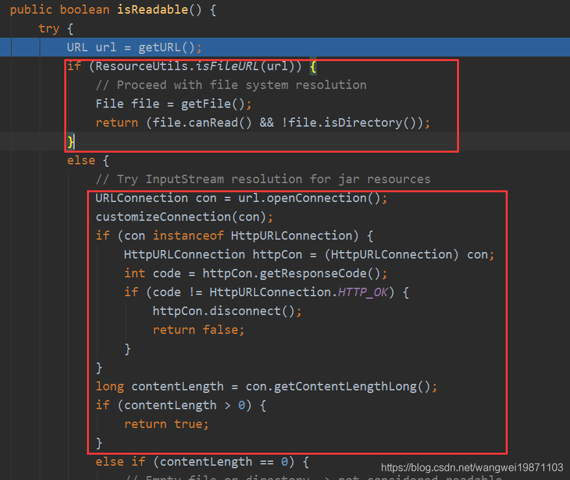
Task: Click the 'instanceof' keyword
Action: (188, 236)
